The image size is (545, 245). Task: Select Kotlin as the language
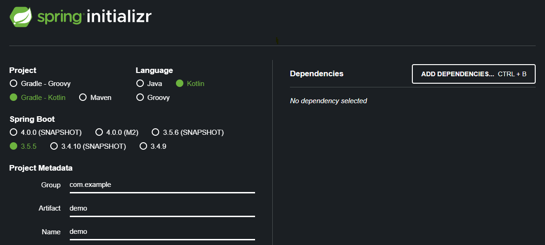coord(180,84)
